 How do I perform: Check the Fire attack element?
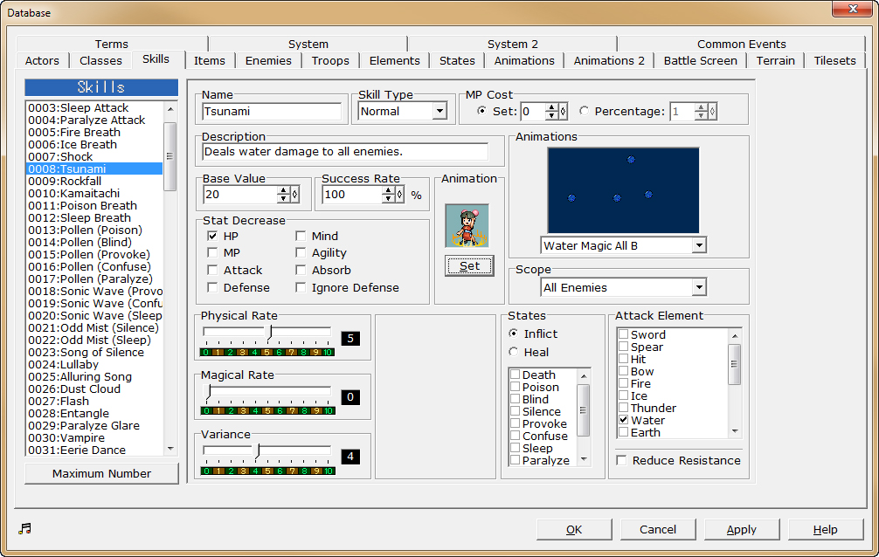point(624,383)
